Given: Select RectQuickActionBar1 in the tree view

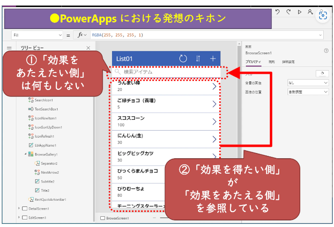Looking at the screenshot, I should tap(50, 199).
